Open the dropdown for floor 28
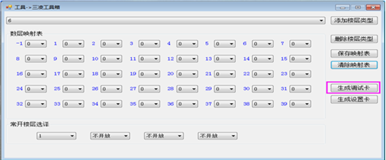386x160 pixels. pyautogui.click(x=187, y=89)
